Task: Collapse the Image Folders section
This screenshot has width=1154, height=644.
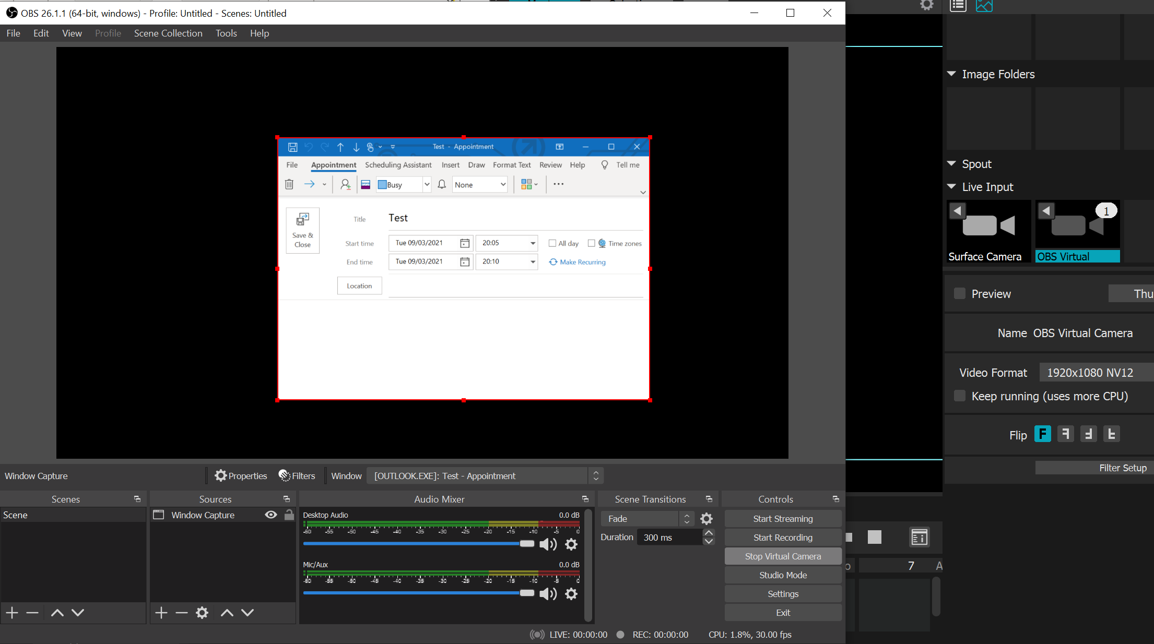Action: [x=951, y=74]
